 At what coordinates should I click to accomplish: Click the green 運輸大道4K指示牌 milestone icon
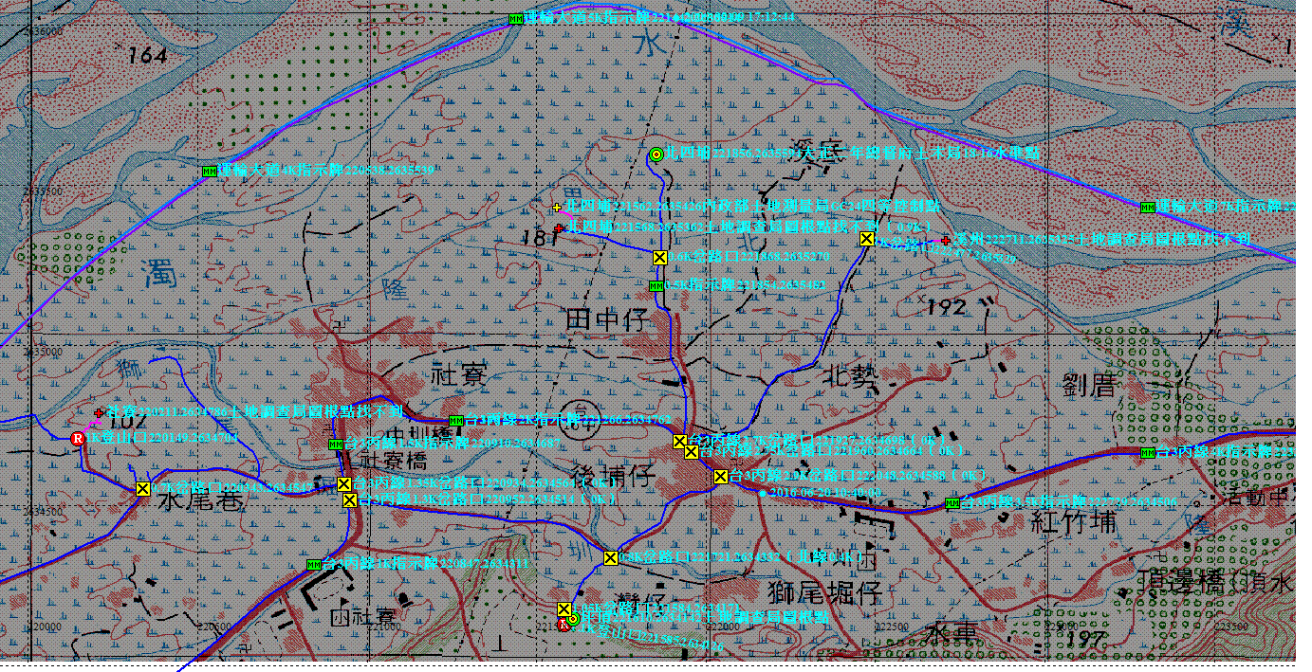pyautogui.click(x=209, y=171)
